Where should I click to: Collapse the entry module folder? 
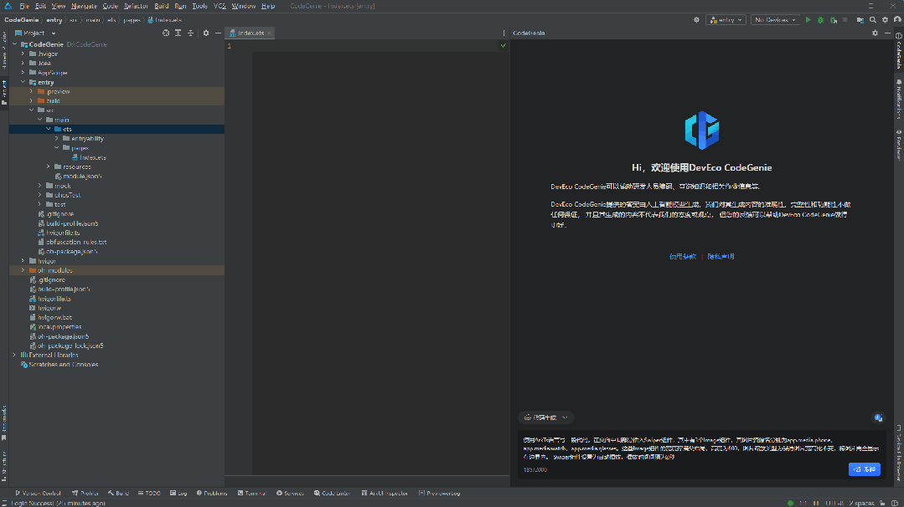(23, 82)
